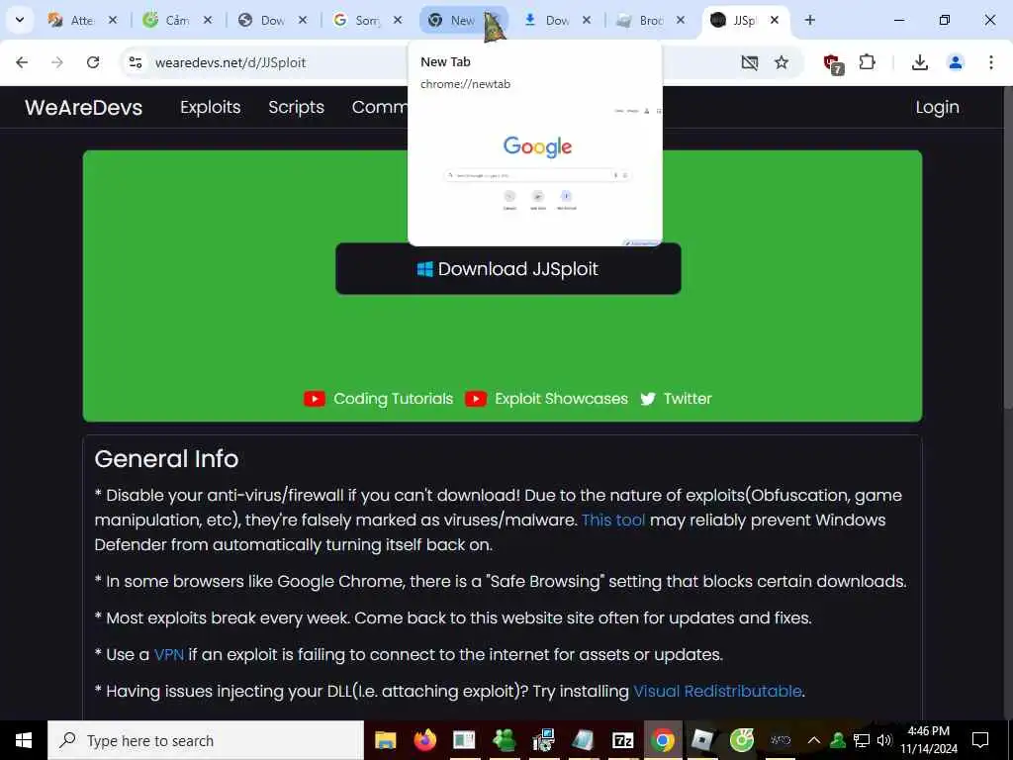1013x760 pixels.
Task: Open the Windows notification center
Action: coord(980,740)
